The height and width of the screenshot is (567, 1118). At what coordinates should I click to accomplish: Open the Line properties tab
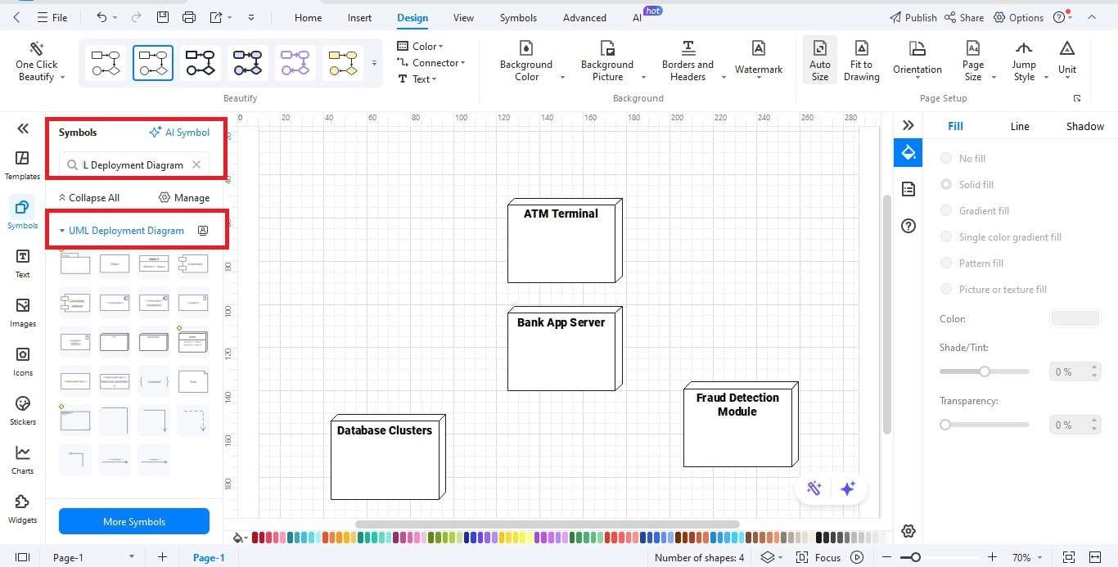pyautogui.click(x=1020, y=126)
